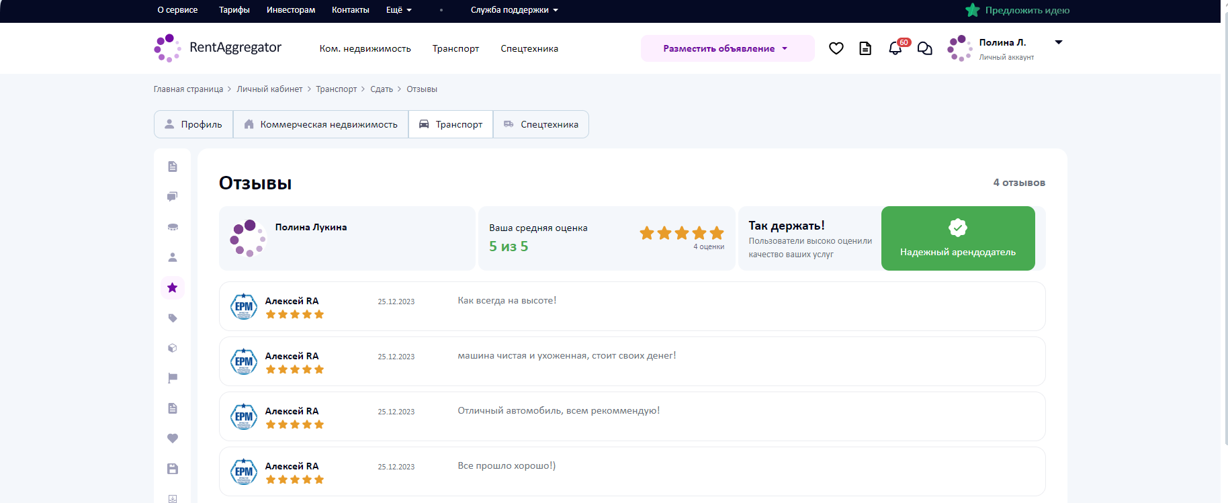This screenshot has width=1228, height=503.
Task: Go to Личный кабинет breadcrumb
Action: tap(269, 89)
